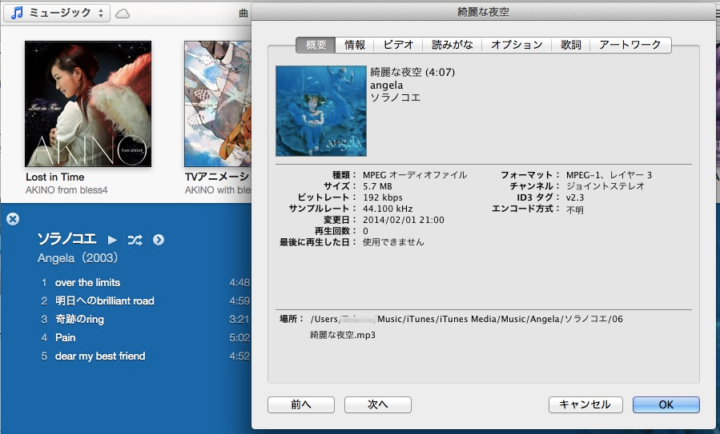720x434 pixels.
Task: Switch to the 情報 tab
Action: (x=355, y=45)
